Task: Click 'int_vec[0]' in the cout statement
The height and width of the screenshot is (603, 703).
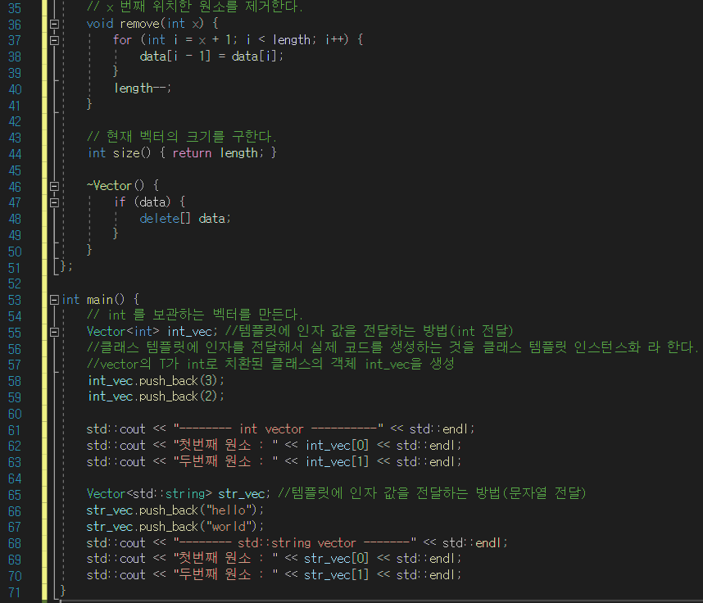Action: (x=337, y=445)
